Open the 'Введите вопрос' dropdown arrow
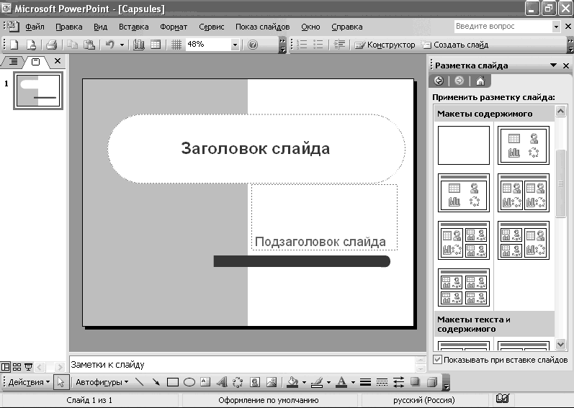Image resolution: width=574 pixels, height=408 pixels. point(556,27)
